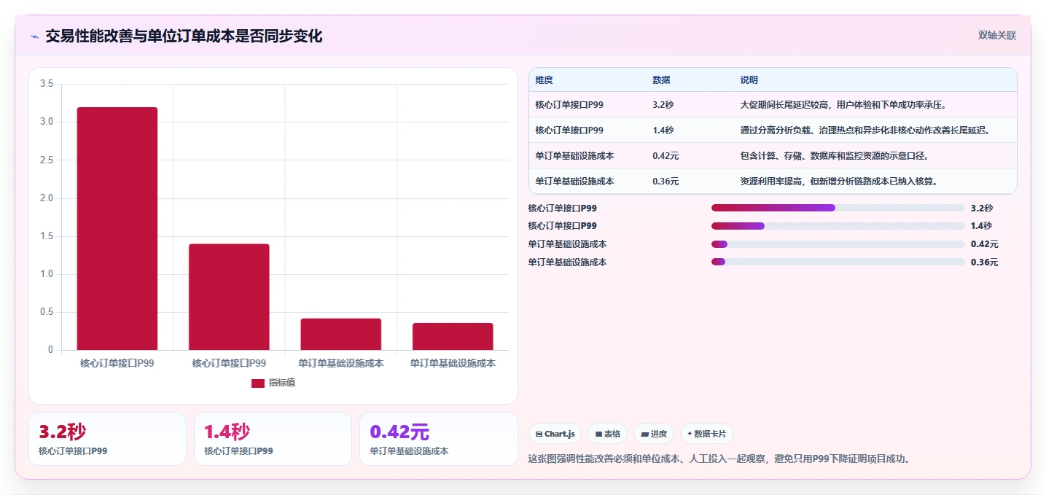Image resolution: width=1046 pixels, height=495 pixels.
Task: Click the square icon in the 表格 tag
Action: click(598, 434)
